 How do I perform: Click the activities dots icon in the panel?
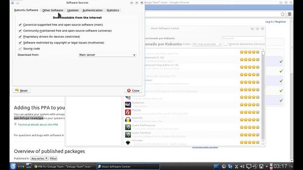pos(21,167)
